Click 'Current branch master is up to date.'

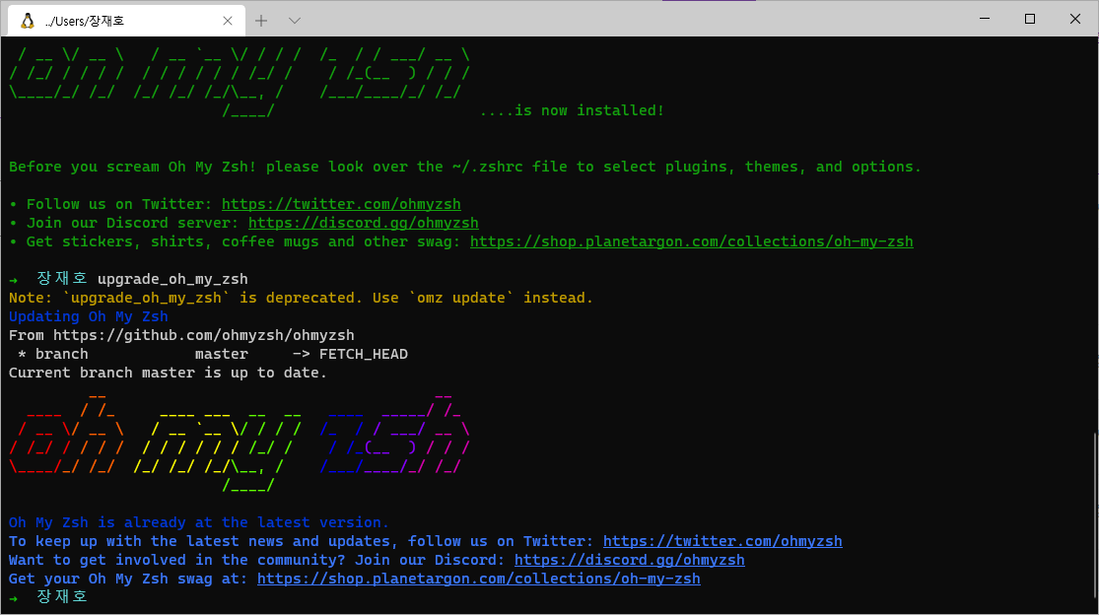[168, 373]
